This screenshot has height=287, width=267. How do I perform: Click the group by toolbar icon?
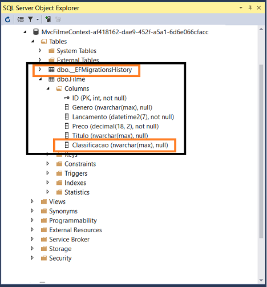click(21, 19)
